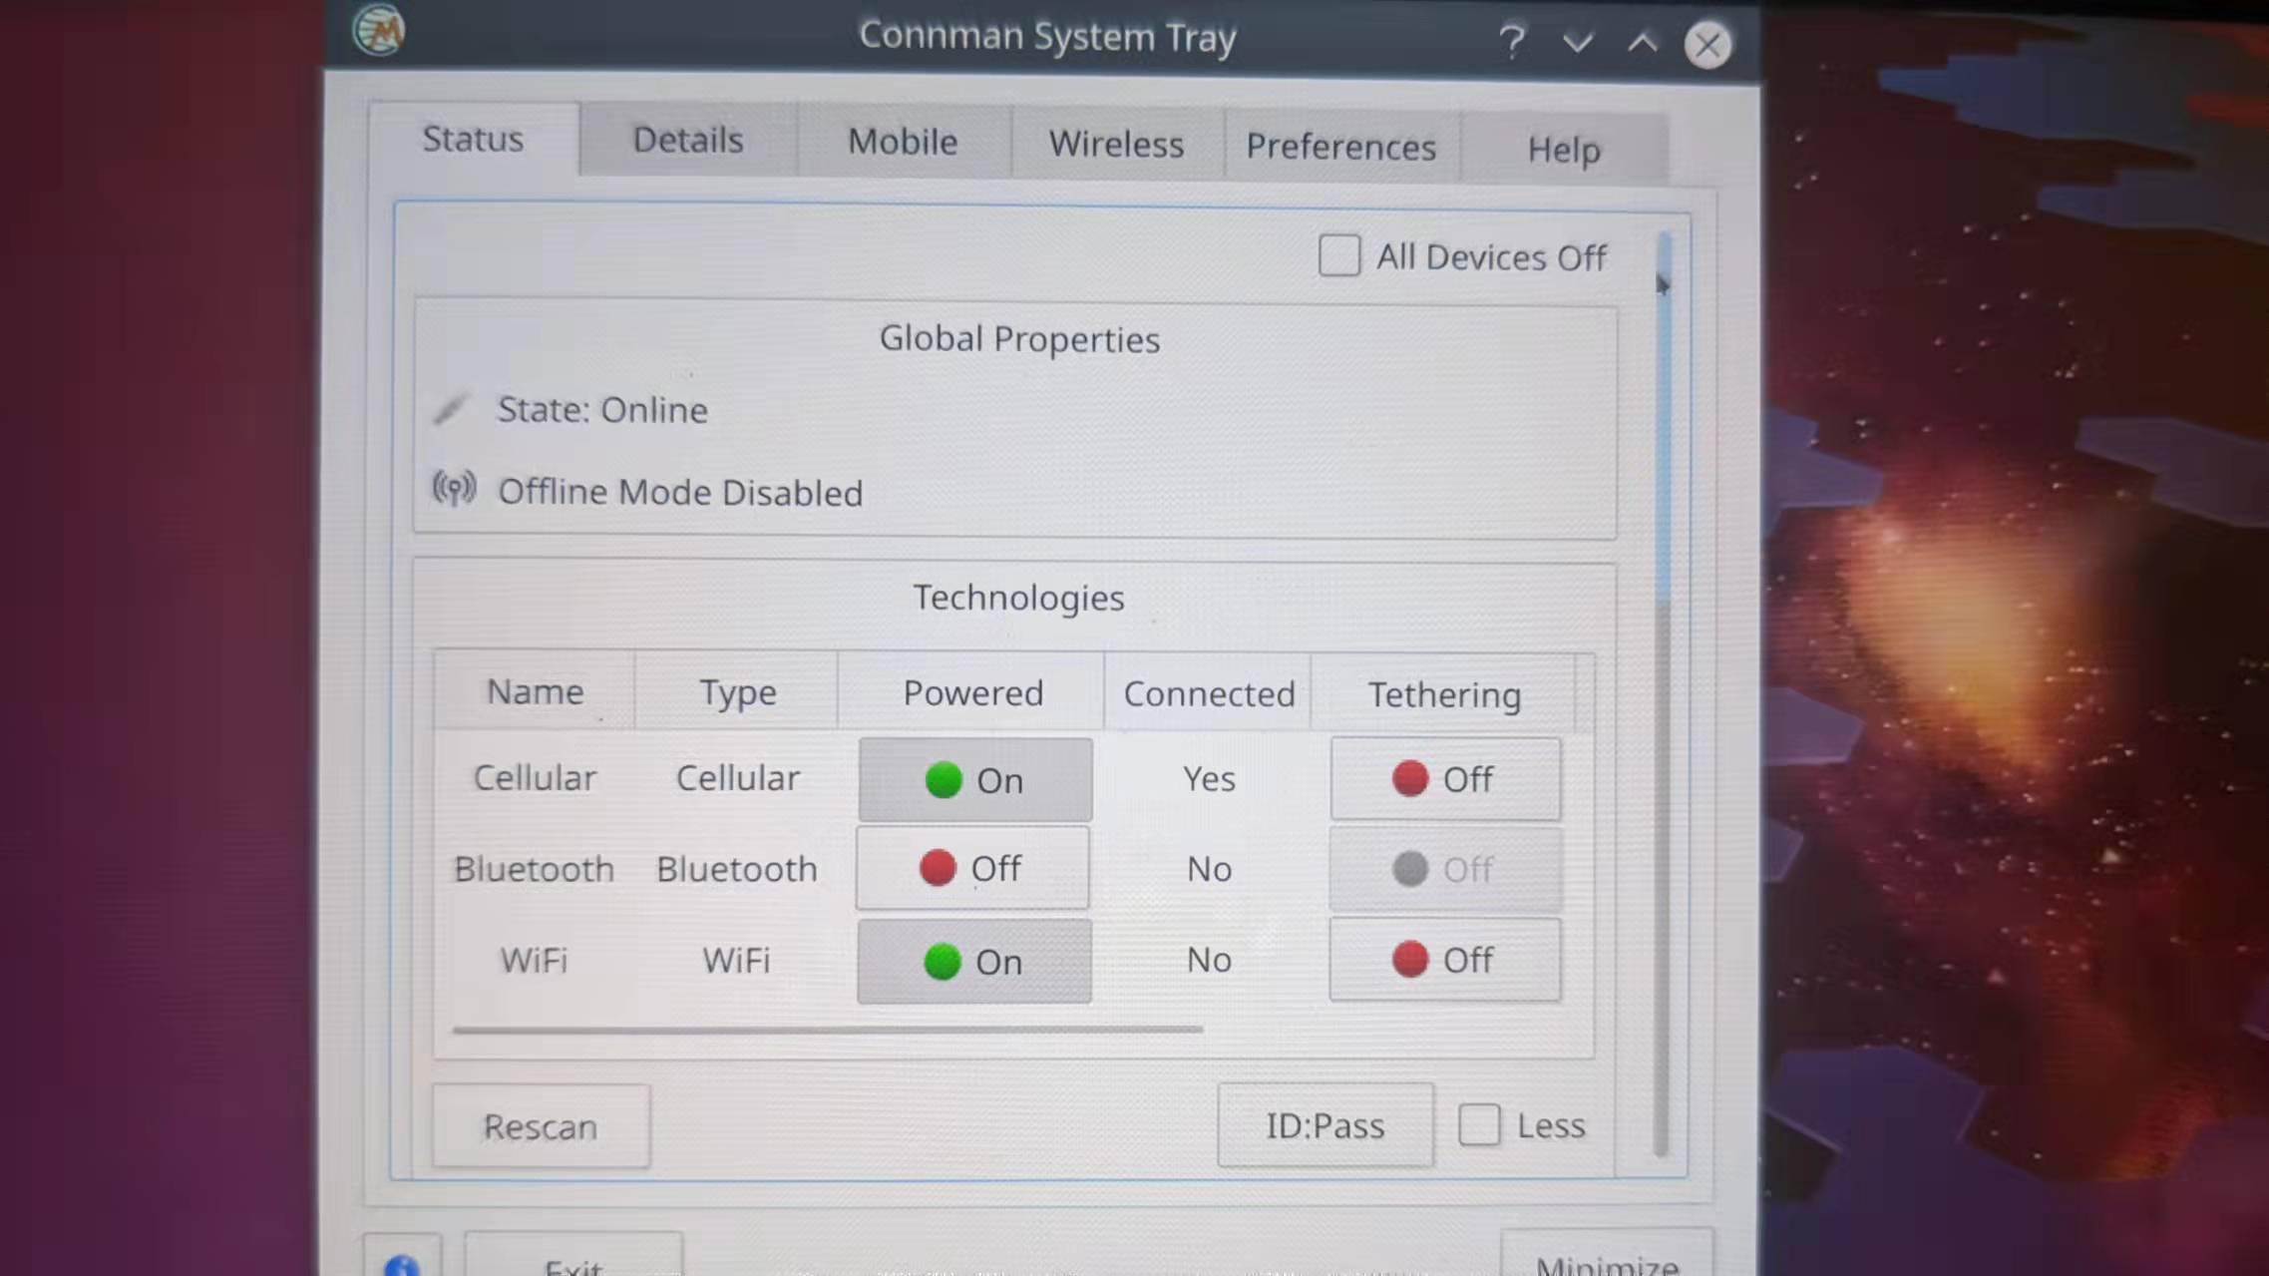Click the question mark help icon
Viewport: 2269px width, 1276px height.
1512,42
